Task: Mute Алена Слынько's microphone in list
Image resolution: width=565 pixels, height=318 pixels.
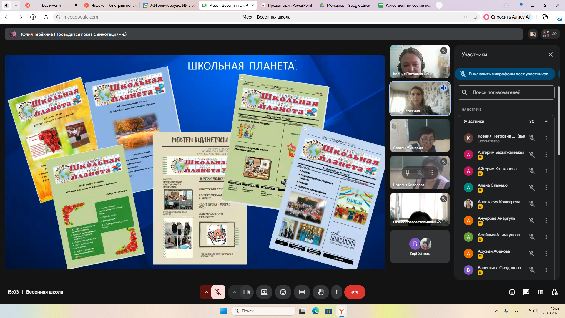Action: click(532, 188)
